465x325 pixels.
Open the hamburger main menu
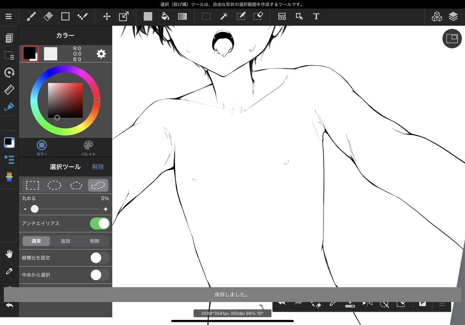click(x=9, y=17)
